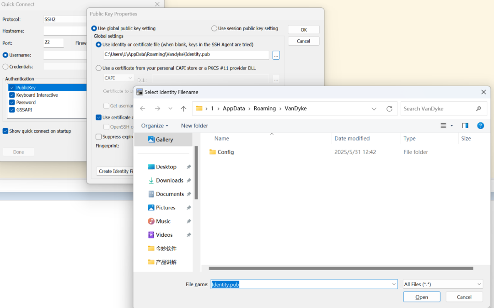Image resolution: width=494 pixels, height=308 pixels.
Task: Select the Config folder
Action: pyautogui.click(x=221, y=152)
